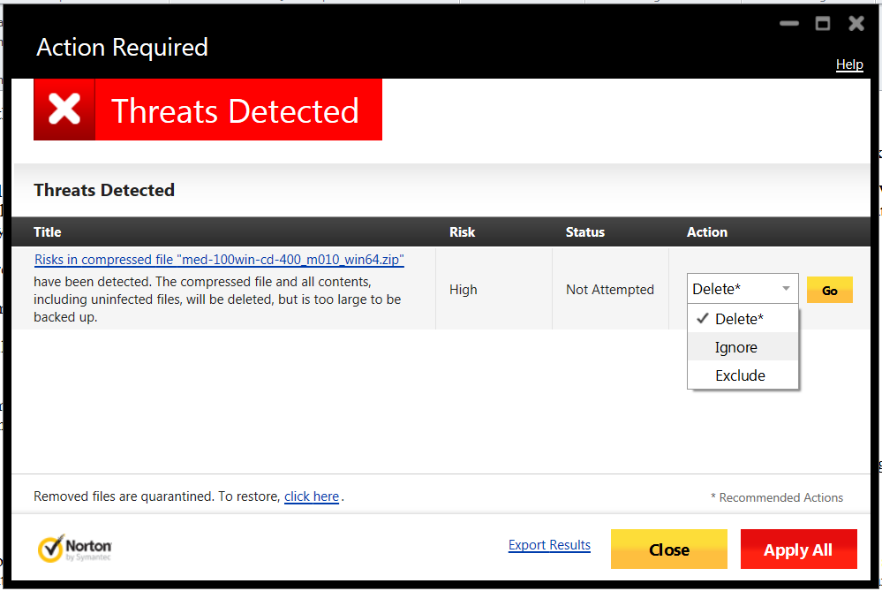Click the Status column header

coord(584,231)
